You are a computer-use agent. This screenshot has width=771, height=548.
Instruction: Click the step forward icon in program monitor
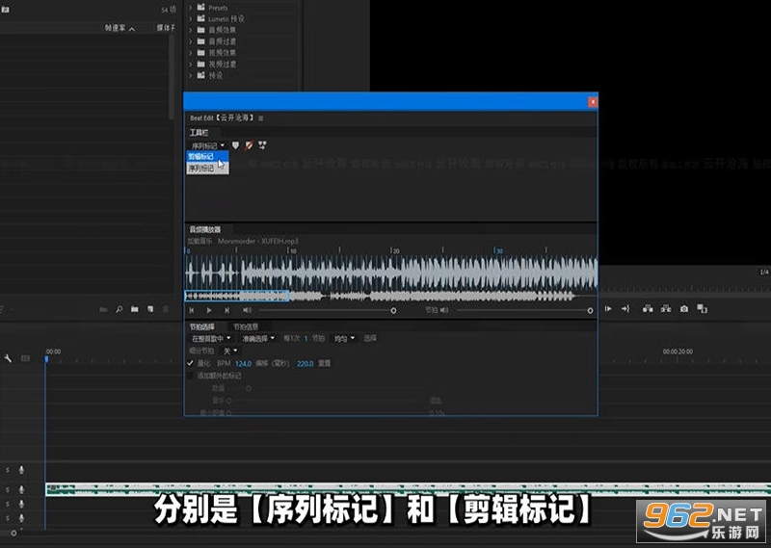pyautogui.click(x=608, y=308)
